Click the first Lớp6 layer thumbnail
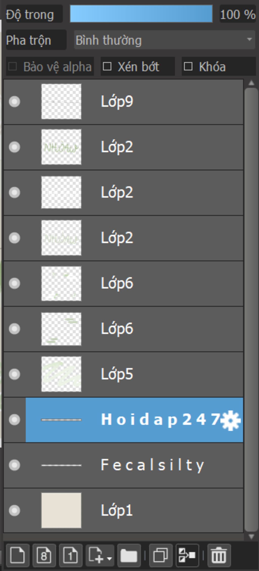Screen dimensions: 259x571 (x=61, y=283)
